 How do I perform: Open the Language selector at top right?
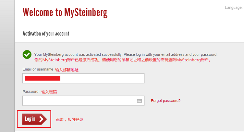tap(234, 7)
